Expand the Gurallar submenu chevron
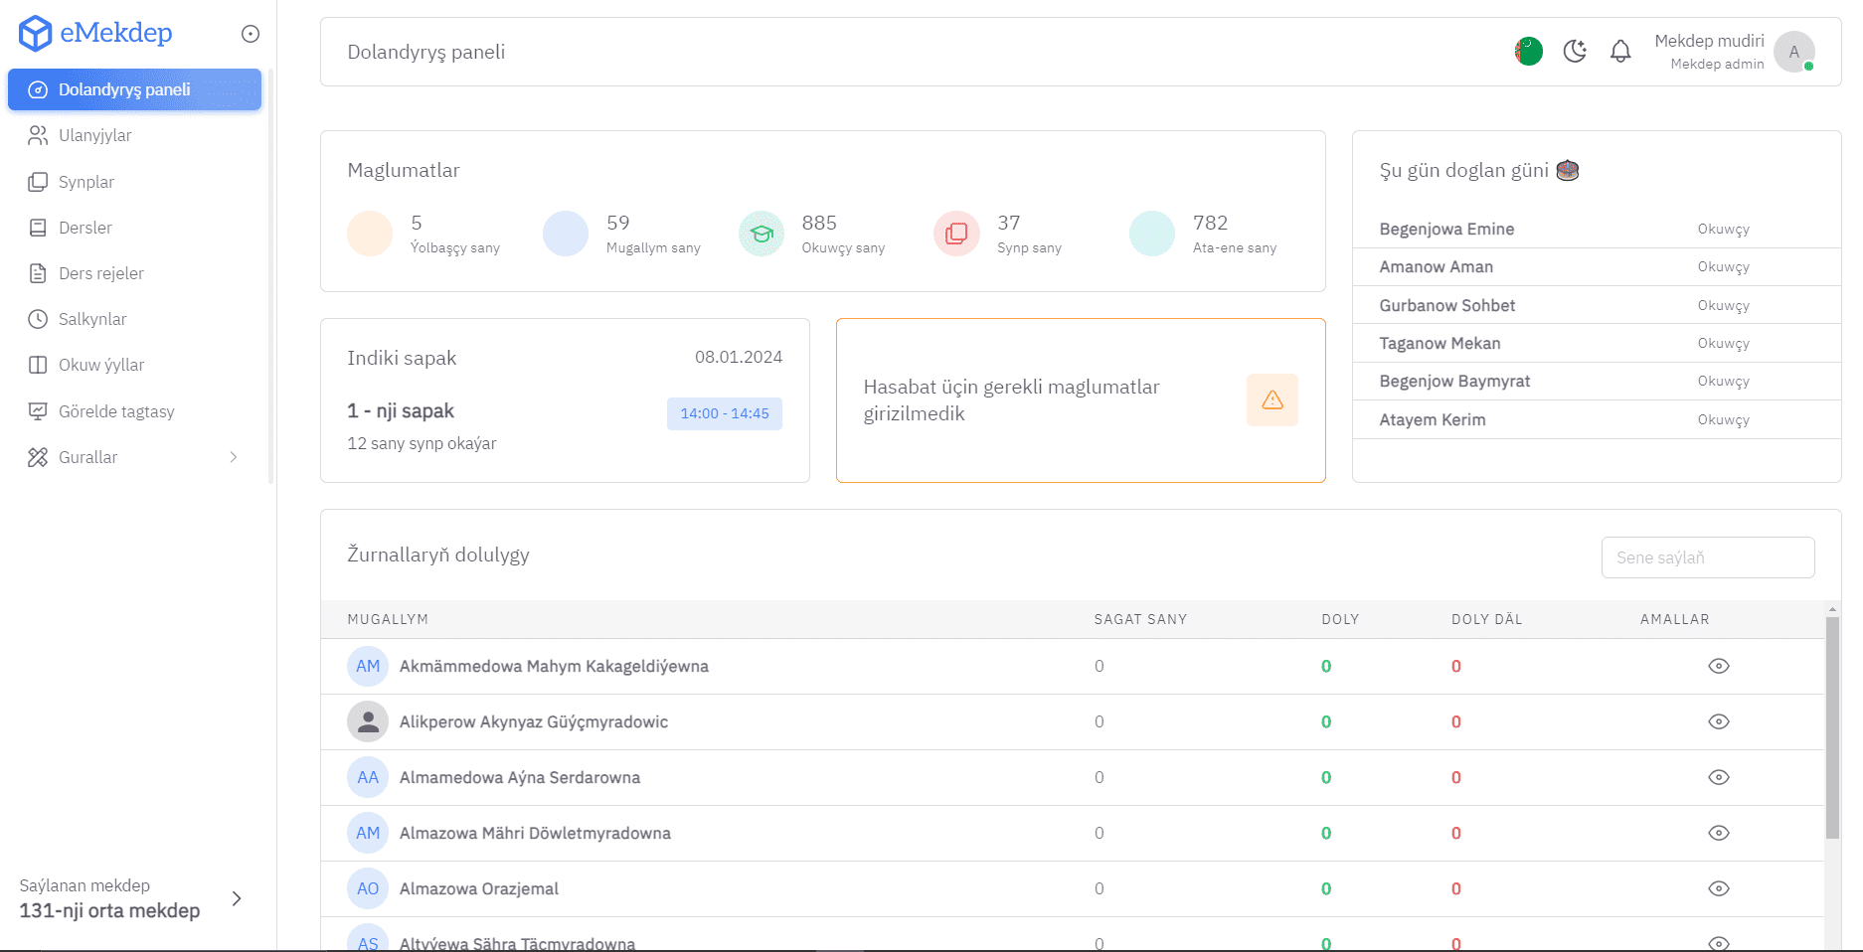The height and width of the screenshot is (952, 1863). click(234, 457)
